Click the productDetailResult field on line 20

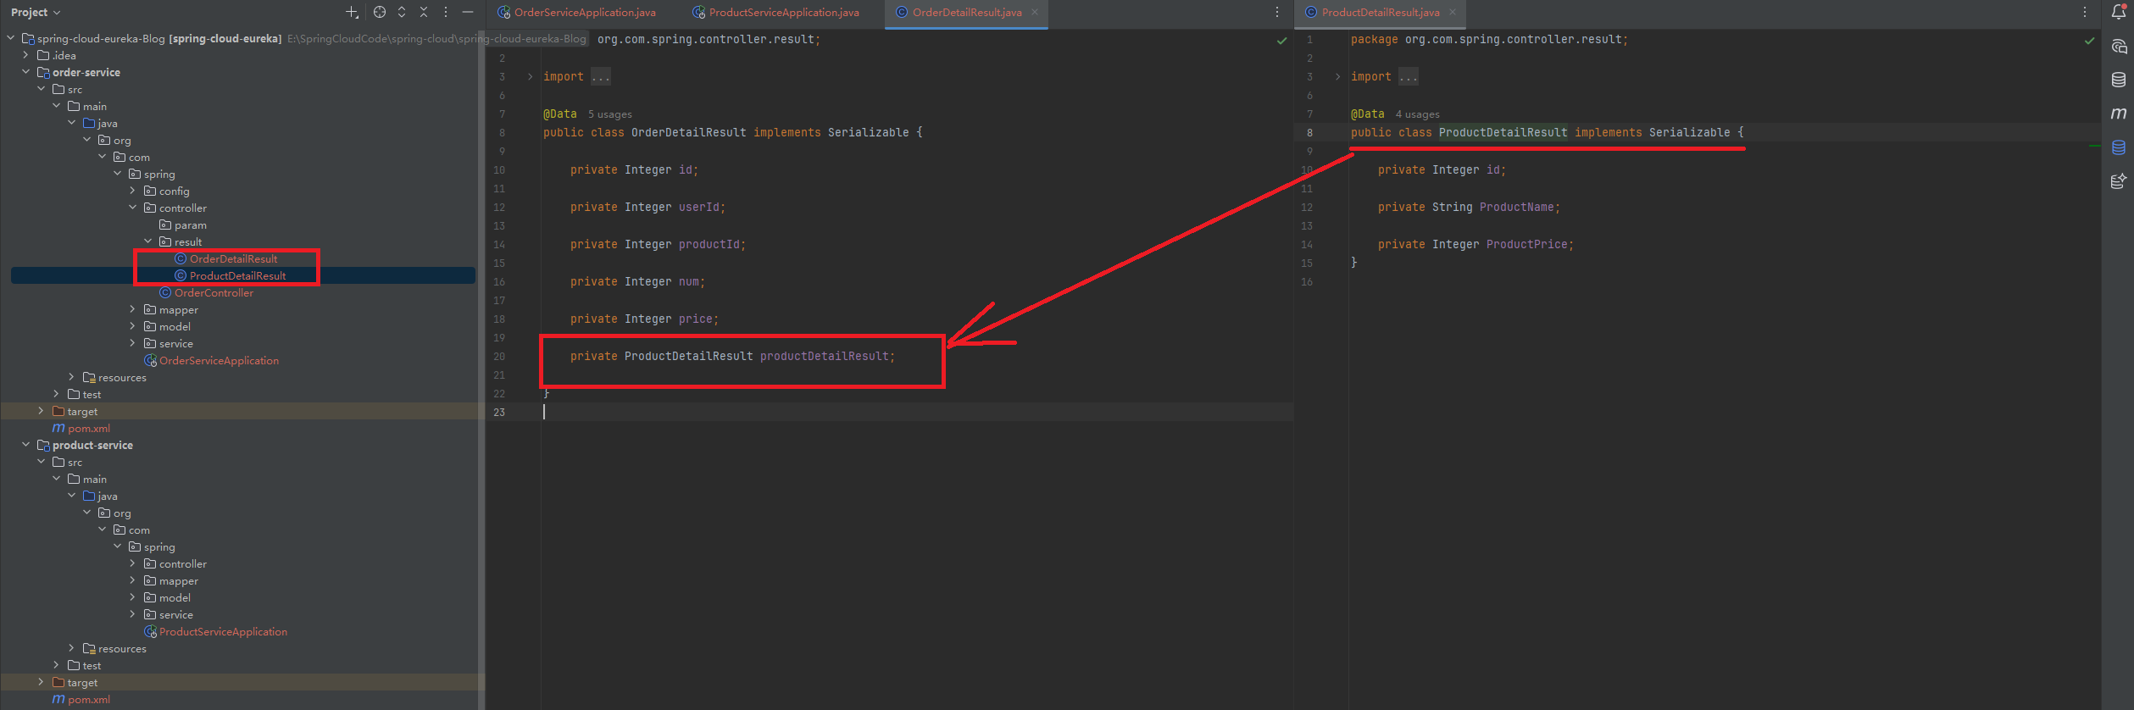pos(824,357)
